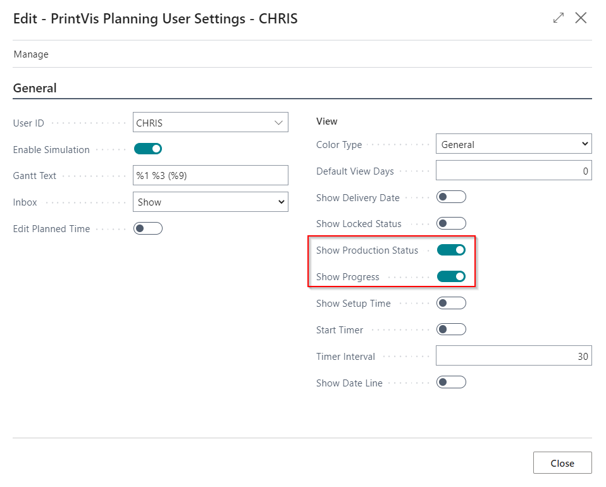Click the View group heading

tap(326, 121)
